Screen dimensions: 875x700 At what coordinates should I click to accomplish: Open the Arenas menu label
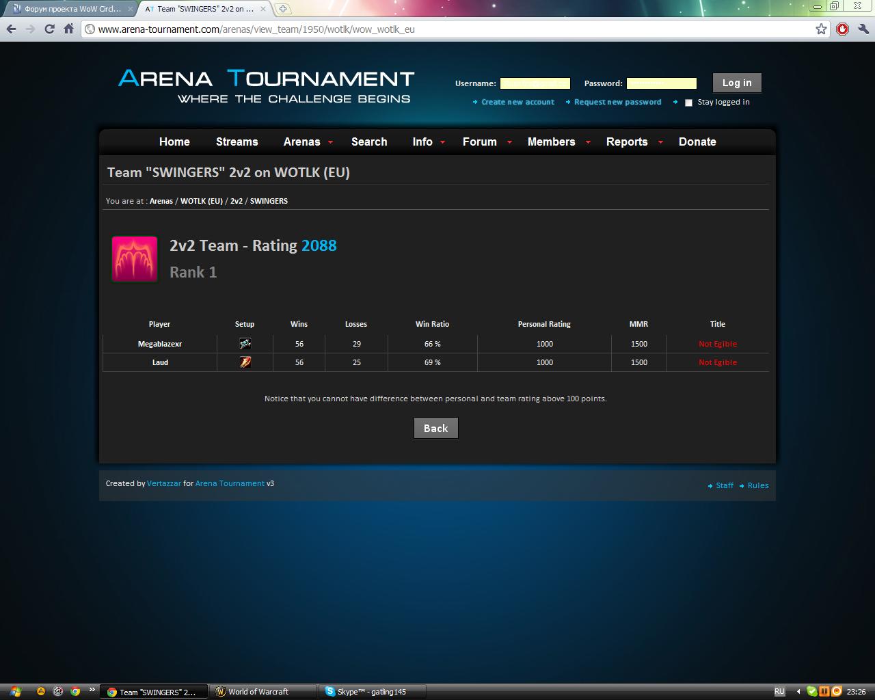click(301, 142)
